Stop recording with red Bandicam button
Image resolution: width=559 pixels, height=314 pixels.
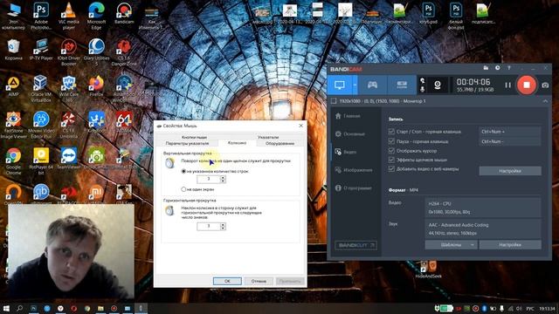[x=527, y=85]
